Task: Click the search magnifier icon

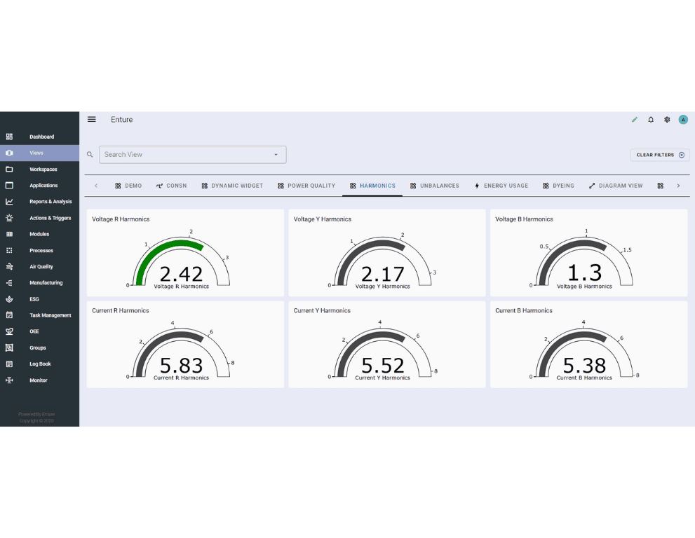Action: click(90, 155)
